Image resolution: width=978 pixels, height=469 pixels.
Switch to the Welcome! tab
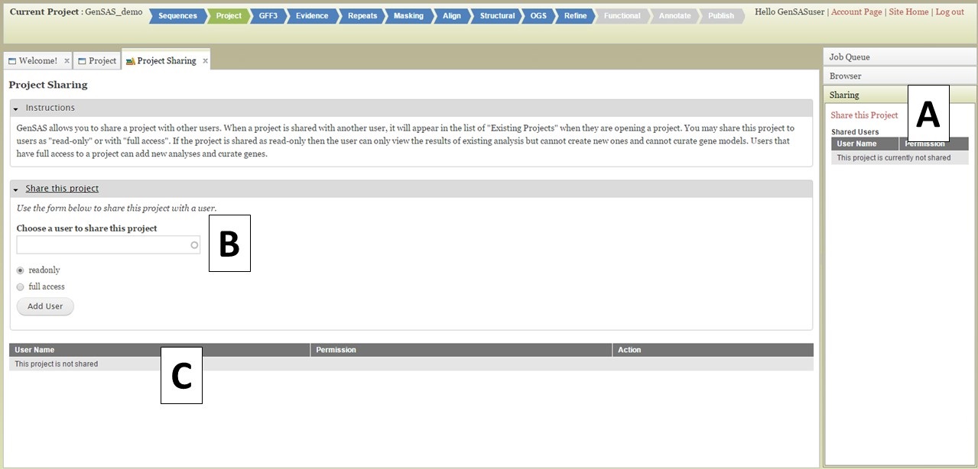pos(38,61)
